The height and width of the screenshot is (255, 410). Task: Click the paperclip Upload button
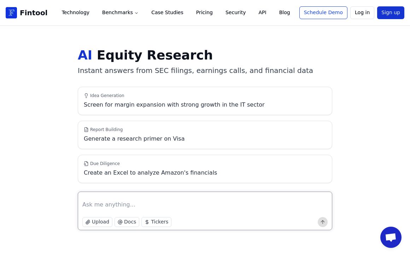click(97, 222)
